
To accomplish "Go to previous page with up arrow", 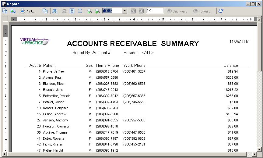I will (133, 11).
